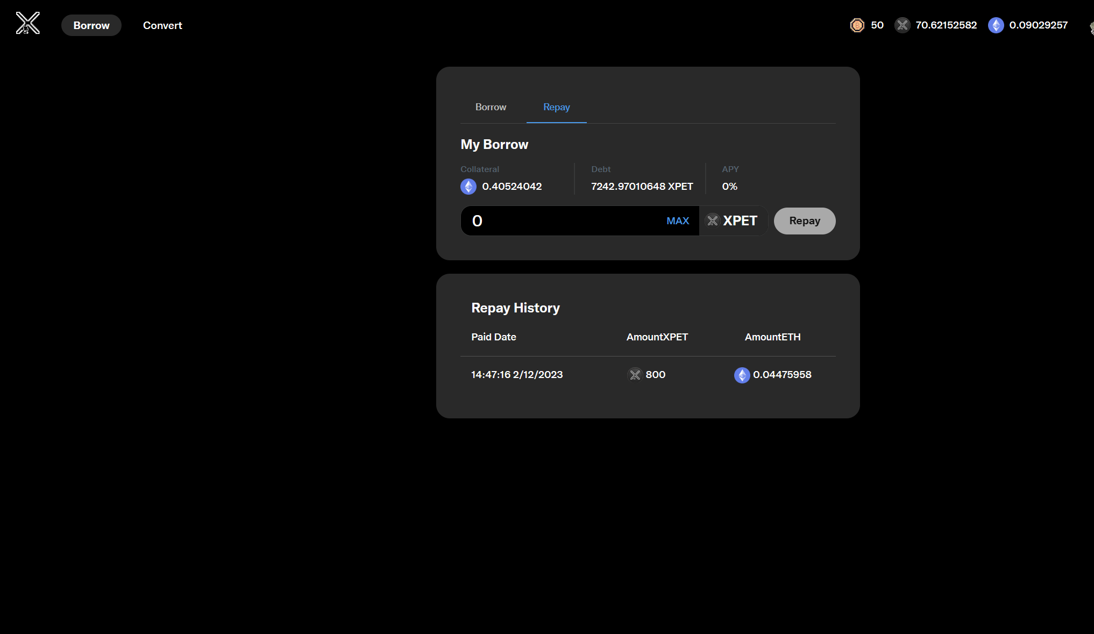Screen dimensions: 1094x634
Task: Click the Ethereum icon beside Collateral amount
Action: coord(468,187)
